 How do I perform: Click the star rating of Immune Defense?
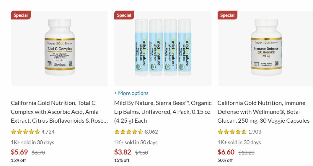click(x=232, y=132)
